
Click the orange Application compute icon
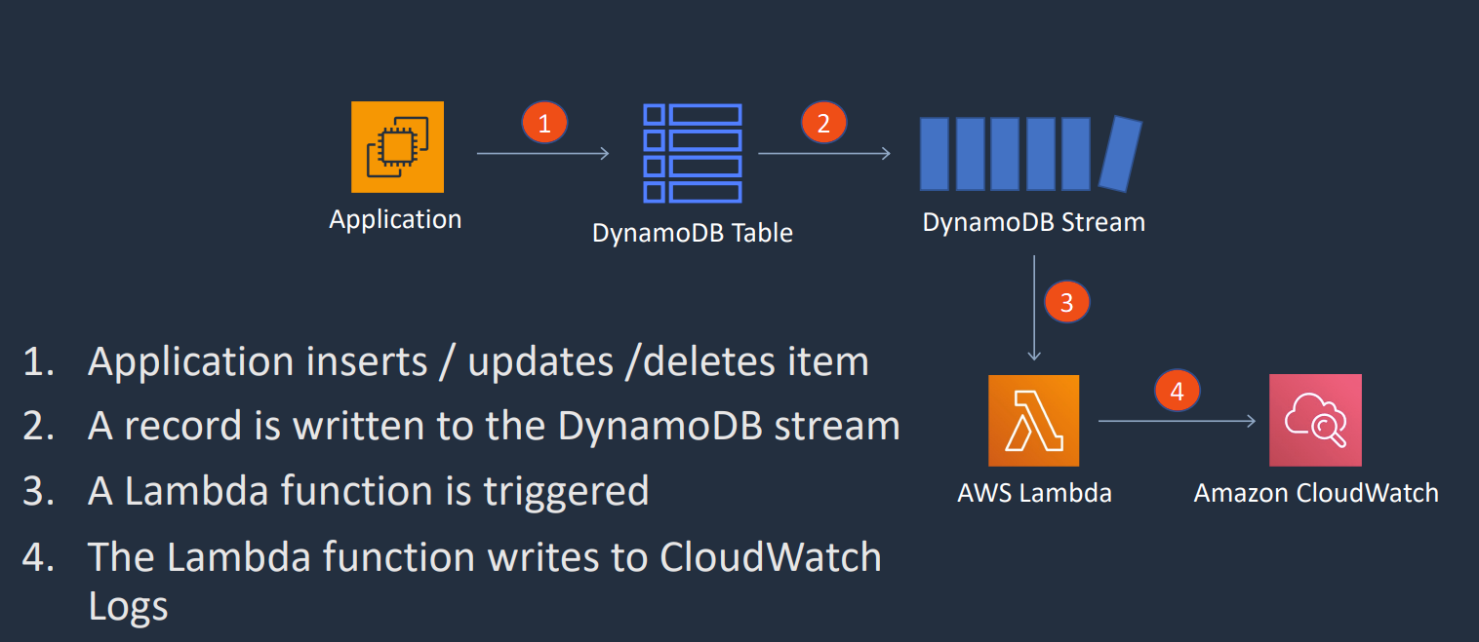(397, 147)
